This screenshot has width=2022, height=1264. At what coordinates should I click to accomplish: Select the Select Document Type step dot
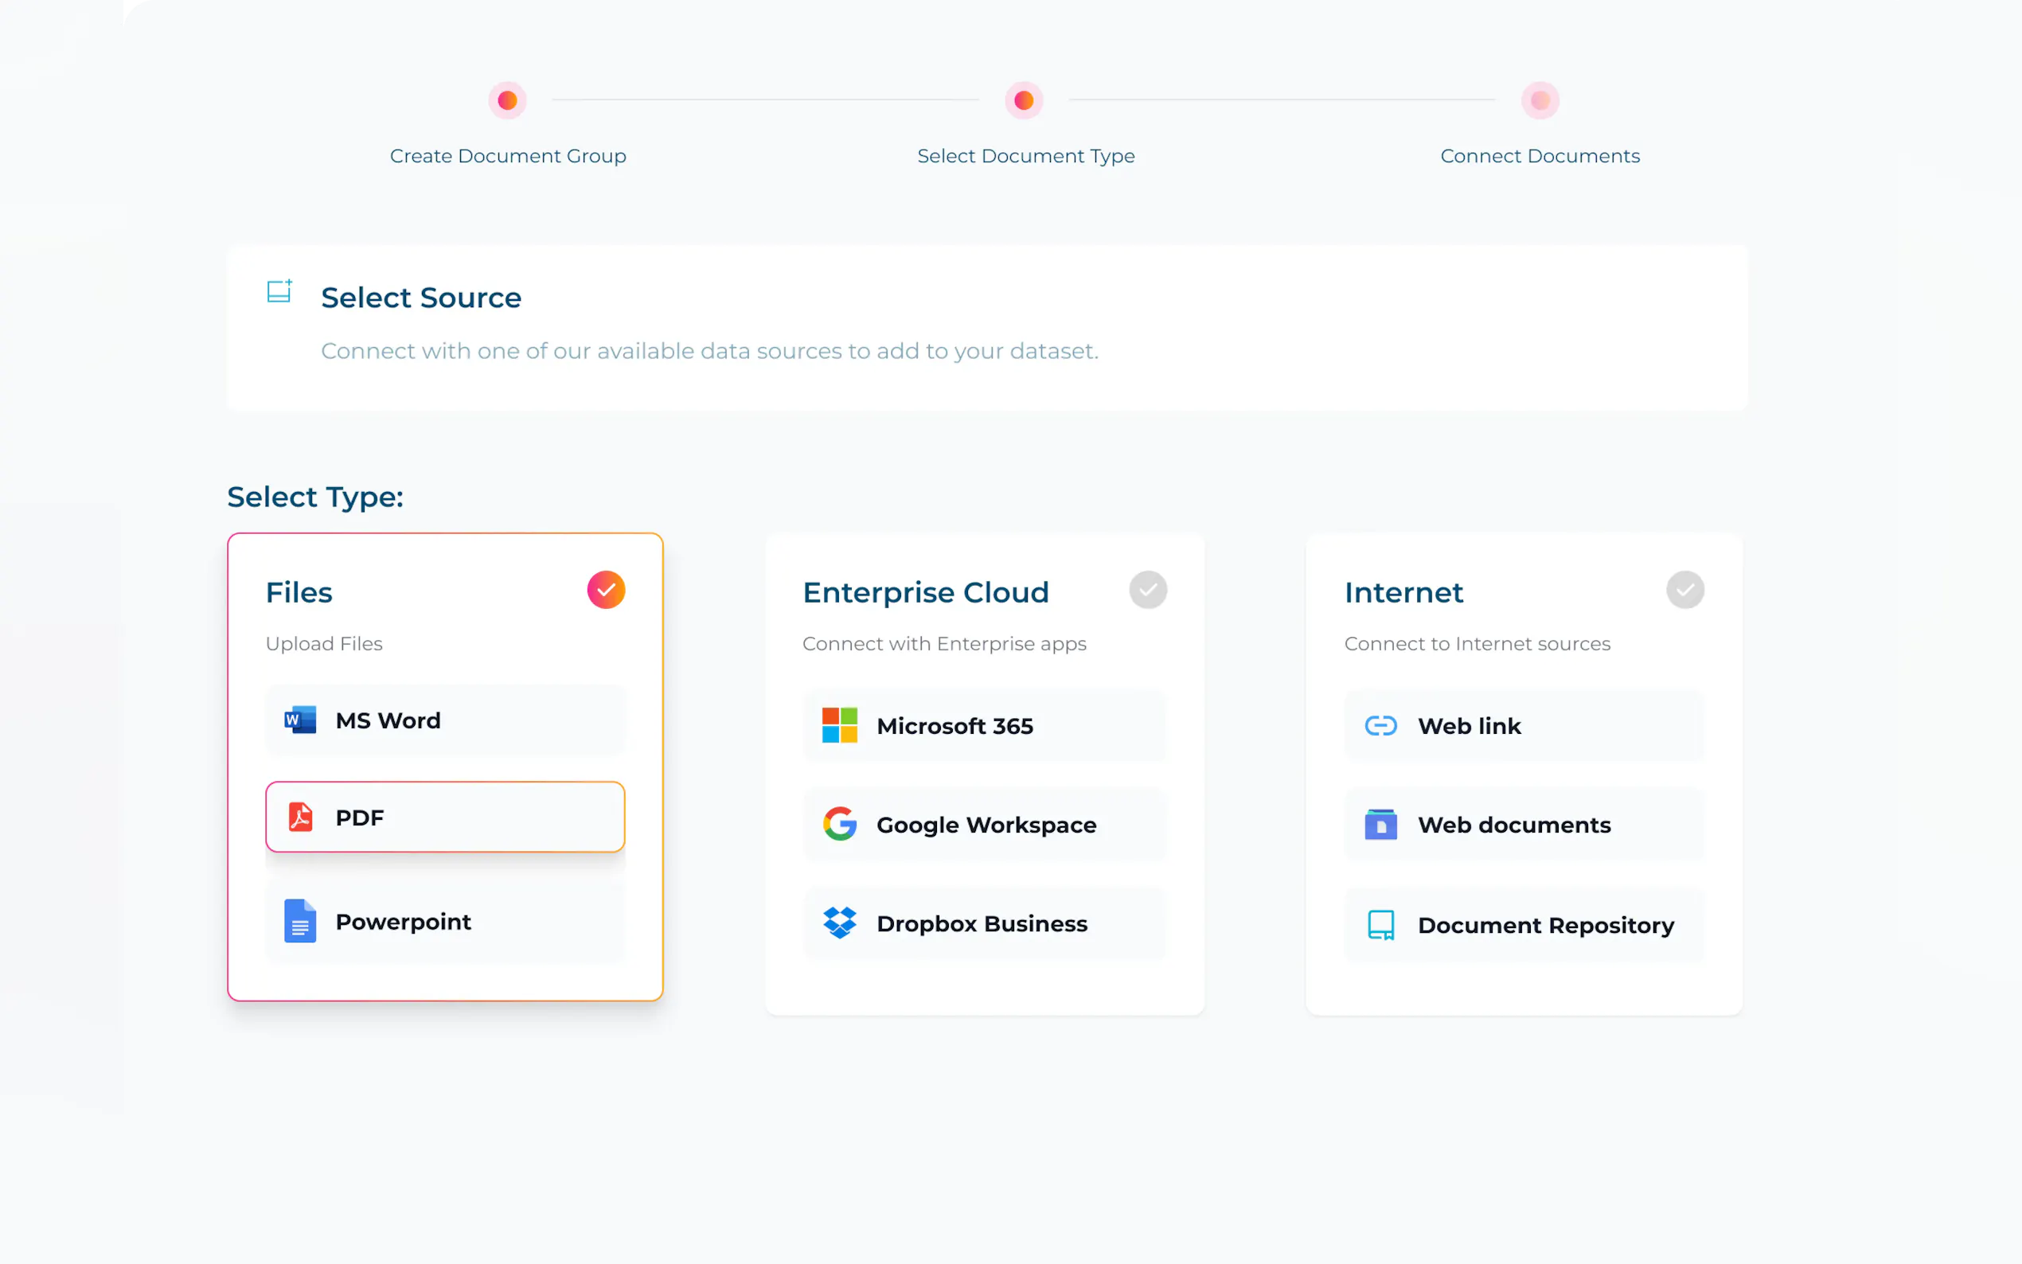(1023, 100)
